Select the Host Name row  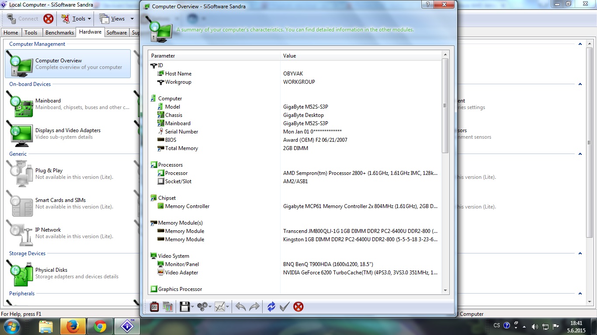coord(295,74)
